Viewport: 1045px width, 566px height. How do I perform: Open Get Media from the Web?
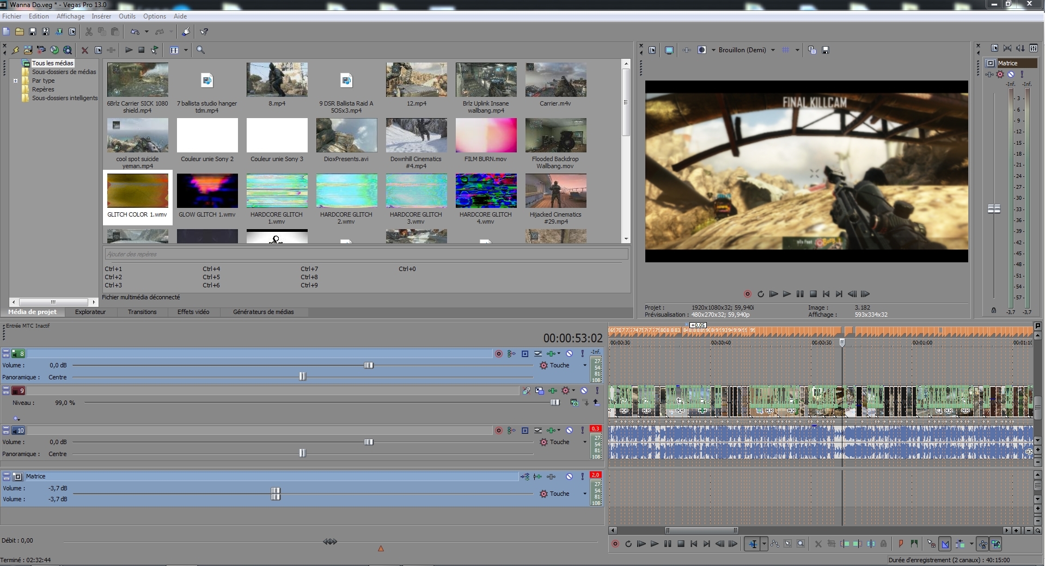tap(68, 50)
